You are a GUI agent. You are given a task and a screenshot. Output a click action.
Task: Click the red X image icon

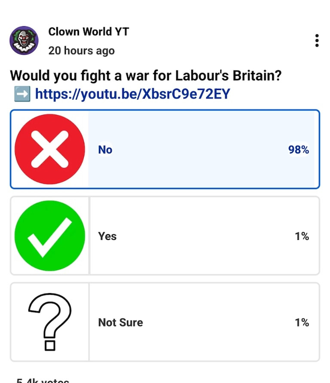coord(50,149)
